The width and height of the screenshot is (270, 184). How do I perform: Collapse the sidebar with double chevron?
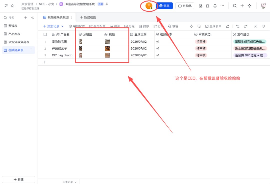[32, 18]
